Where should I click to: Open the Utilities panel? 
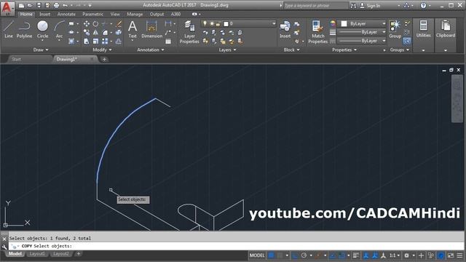tap(423, 29)
